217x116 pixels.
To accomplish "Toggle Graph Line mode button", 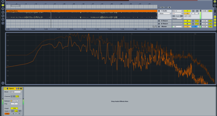I will pos(14,108).
